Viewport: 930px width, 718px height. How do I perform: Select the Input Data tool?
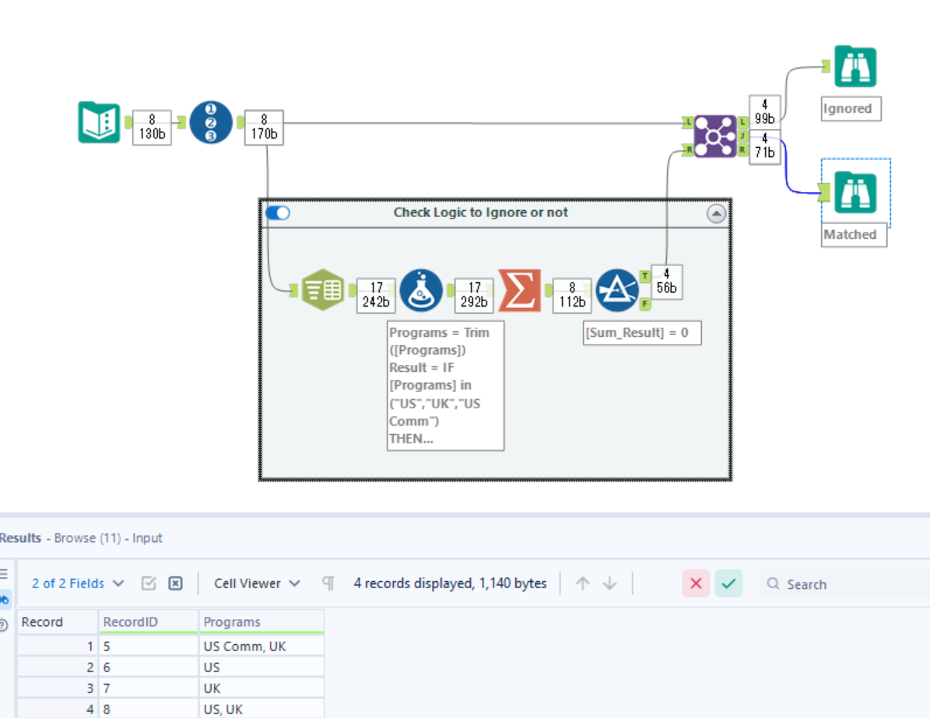click(x=98, y=122)
